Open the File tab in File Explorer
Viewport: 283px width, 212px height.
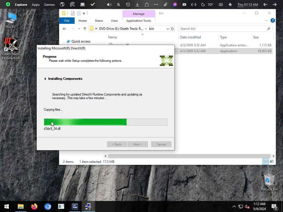pos(67,20)
